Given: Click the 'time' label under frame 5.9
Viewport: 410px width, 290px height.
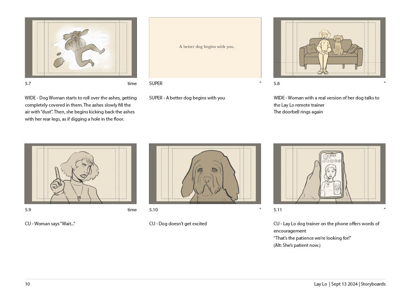Looking at the screenshot, I should tap(132, 210).
